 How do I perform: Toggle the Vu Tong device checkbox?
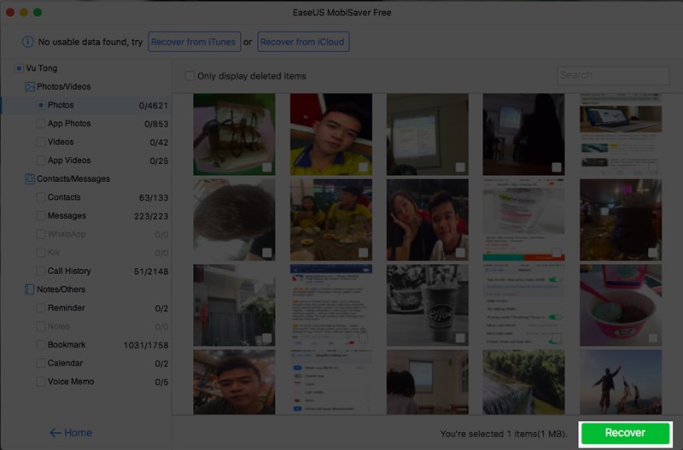click(19, 68)
